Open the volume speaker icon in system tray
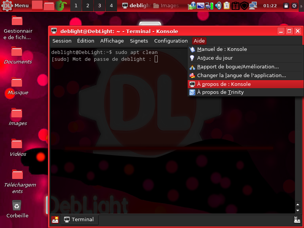 pyautogui.click(x=218, y=6)
